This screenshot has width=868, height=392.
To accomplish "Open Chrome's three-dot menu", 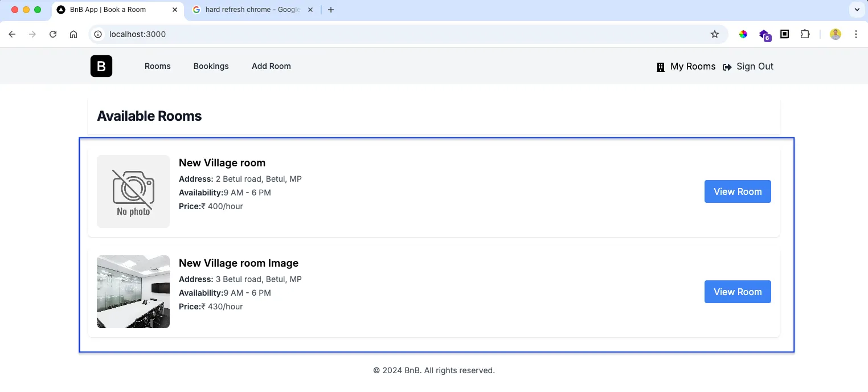I will coord(856,34).
